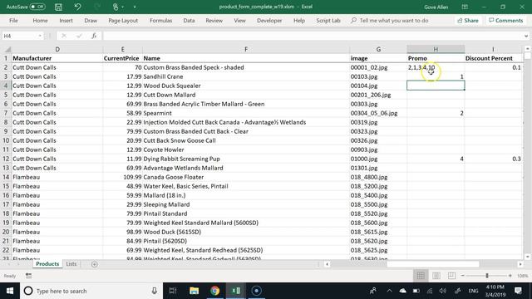This screenshot has width=532, height=299.
Task: Click the zoom in plus button
Action: click(510, 276)
